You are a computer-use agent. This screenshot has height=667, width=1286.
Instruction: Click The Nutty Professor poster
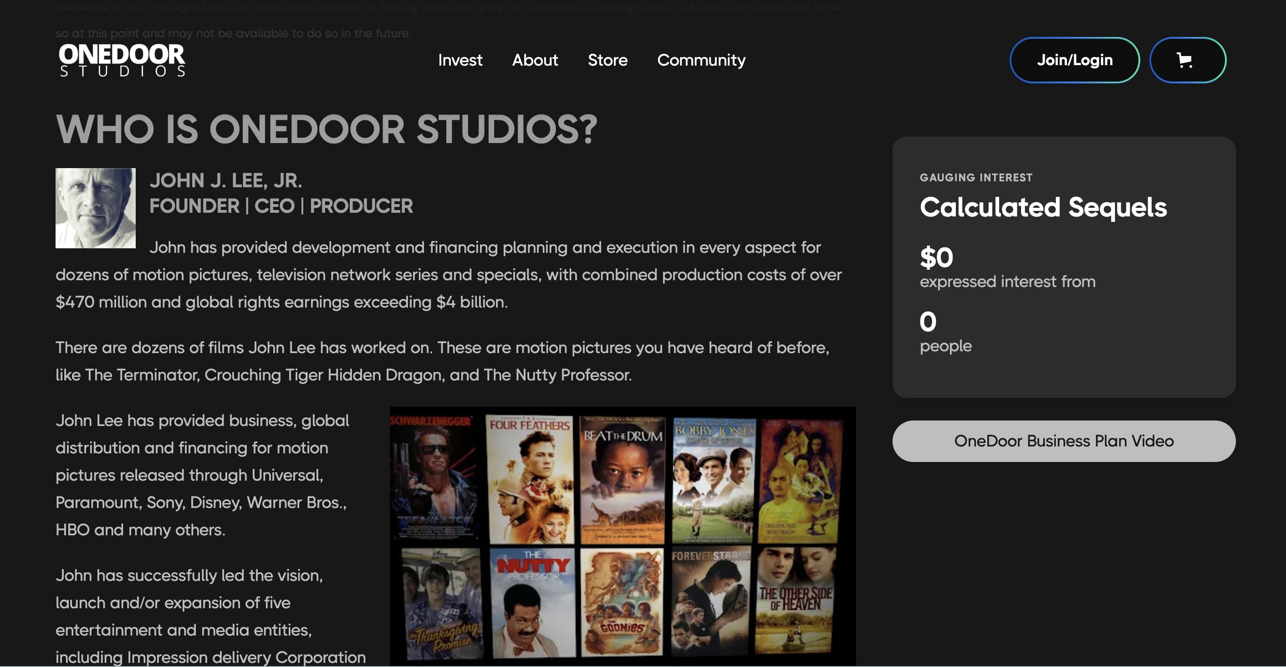pos(532,602)
